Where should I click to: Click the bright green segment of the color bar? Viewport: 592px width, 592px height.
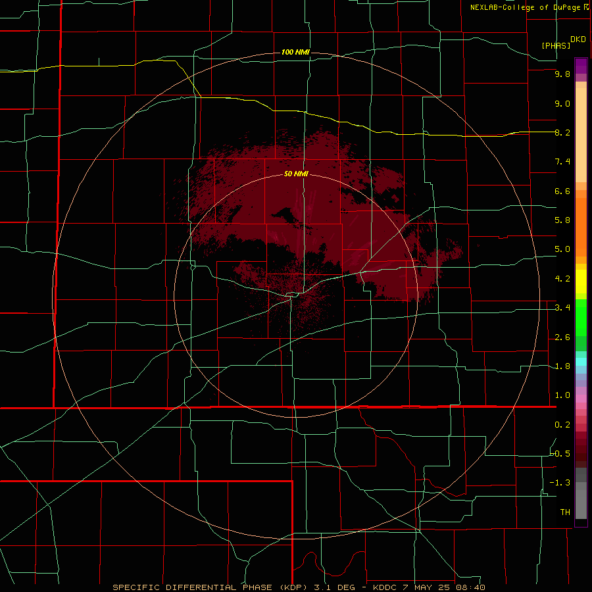(x=581, y=318)
